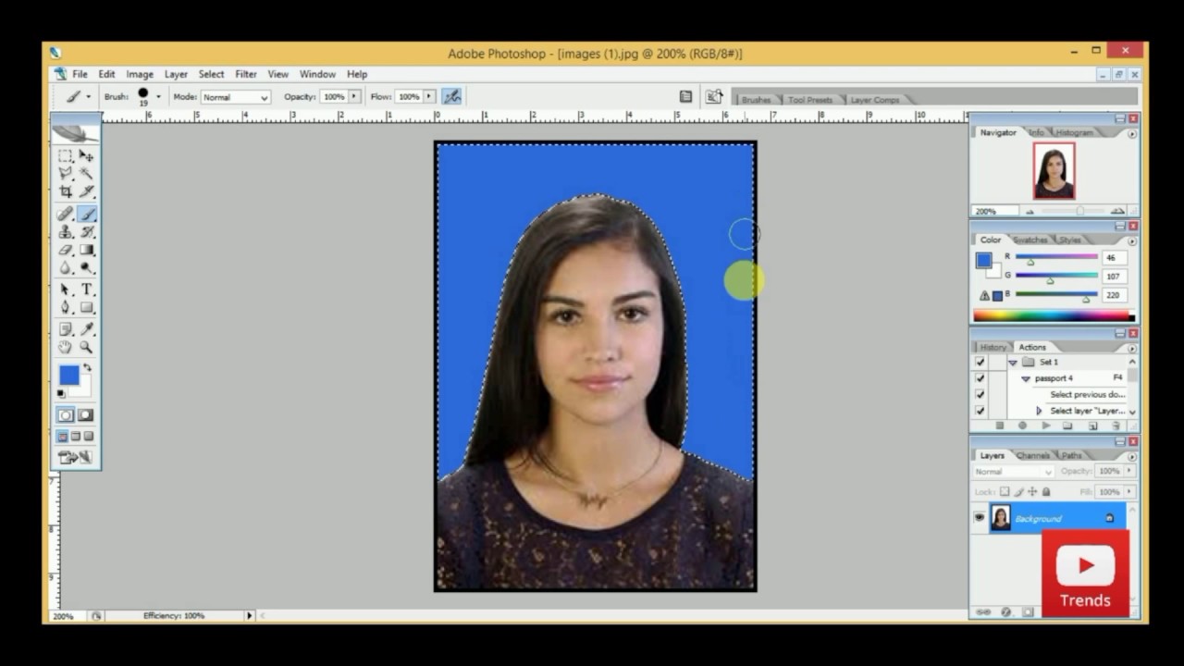The width and height of the screenshot is (1184, 666).
Task: Select the Crop tool
Action: point(66,191)
